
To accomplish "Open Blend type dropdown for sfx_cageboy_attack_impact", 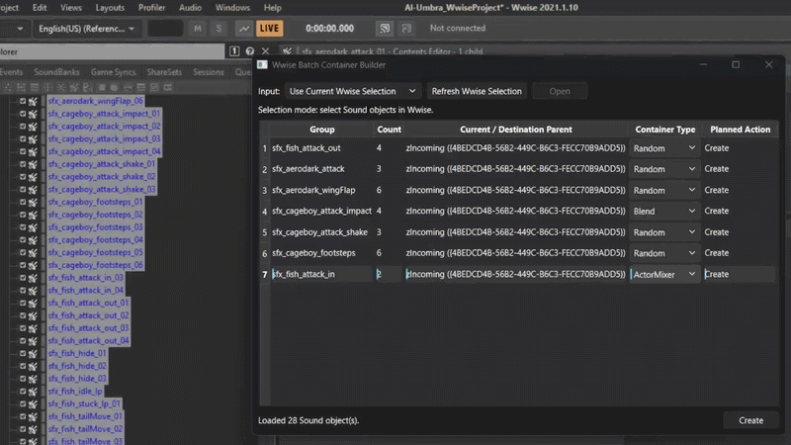I will (664, 211).
